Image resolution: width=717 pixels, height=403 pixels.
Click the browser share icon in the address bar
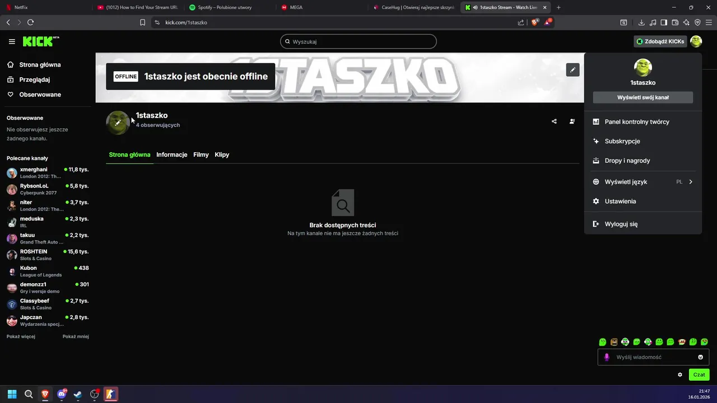click(x=521, y=22)
